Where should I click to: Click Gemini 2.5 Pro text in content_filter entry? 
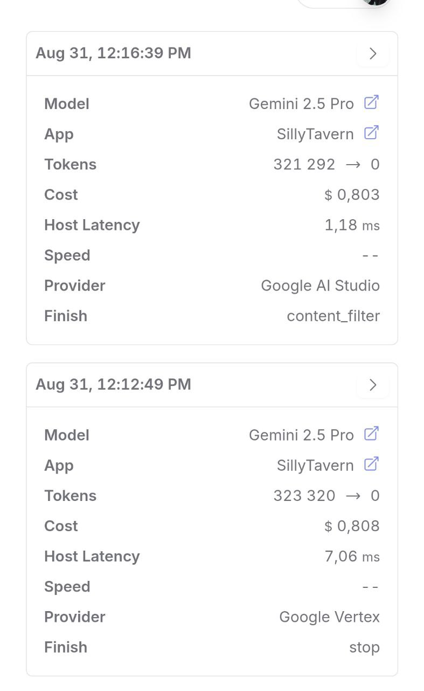(x=301, y=104)
